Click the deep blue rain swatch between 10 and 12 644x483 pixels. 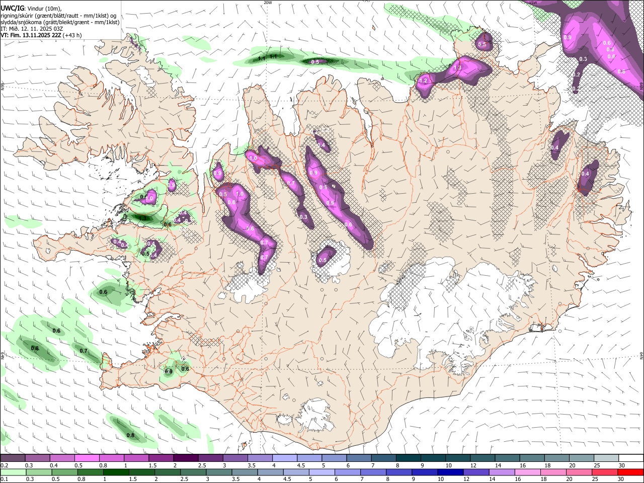(451, 472)
